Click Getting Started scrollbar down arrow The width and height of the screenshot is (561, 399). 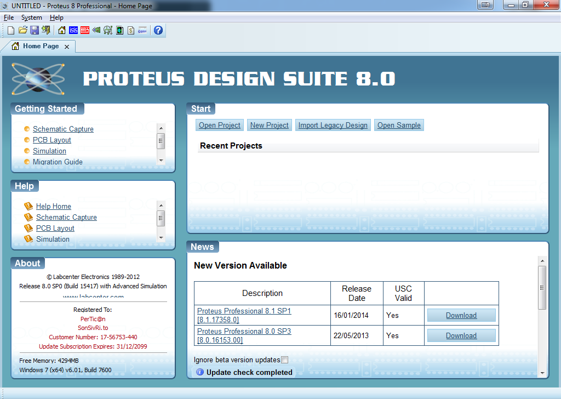pos(161,161)
